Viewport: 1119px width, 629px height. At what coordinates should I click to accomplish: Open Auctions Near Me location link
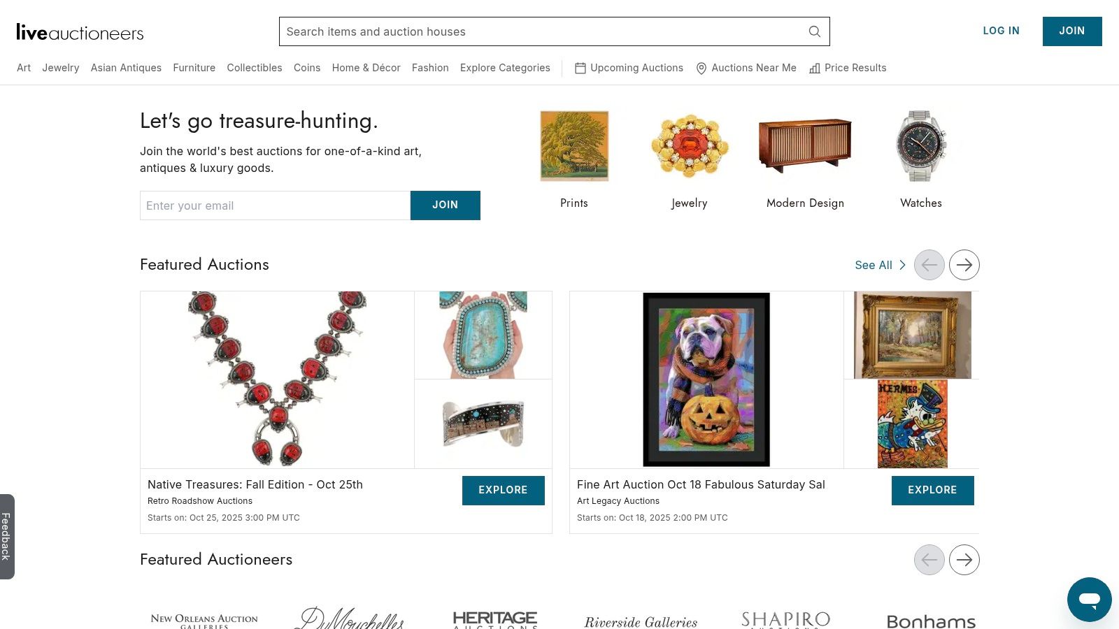pos(746,68)
